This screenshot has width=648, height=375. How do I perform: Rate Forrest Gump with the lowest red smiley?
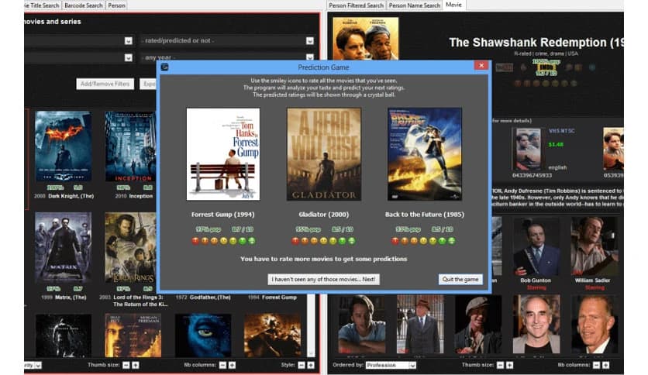coord(195,241)
